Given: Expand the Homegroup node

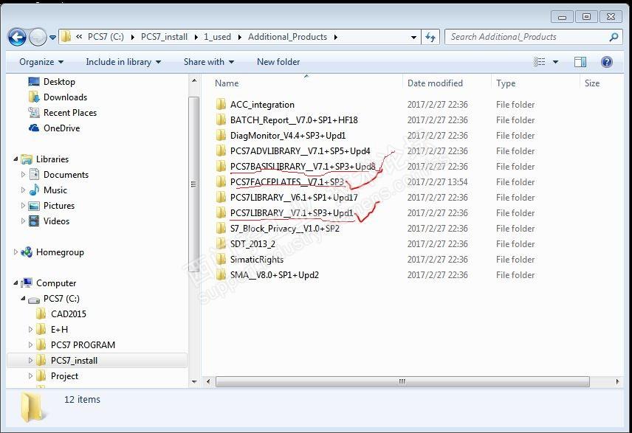Looking at the screenshot, I should point(16,252).
